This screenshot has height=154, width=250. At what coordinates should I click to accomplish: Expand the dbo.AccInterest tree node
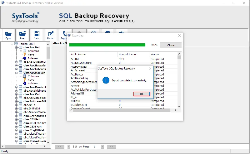click(x=16, y=69)
